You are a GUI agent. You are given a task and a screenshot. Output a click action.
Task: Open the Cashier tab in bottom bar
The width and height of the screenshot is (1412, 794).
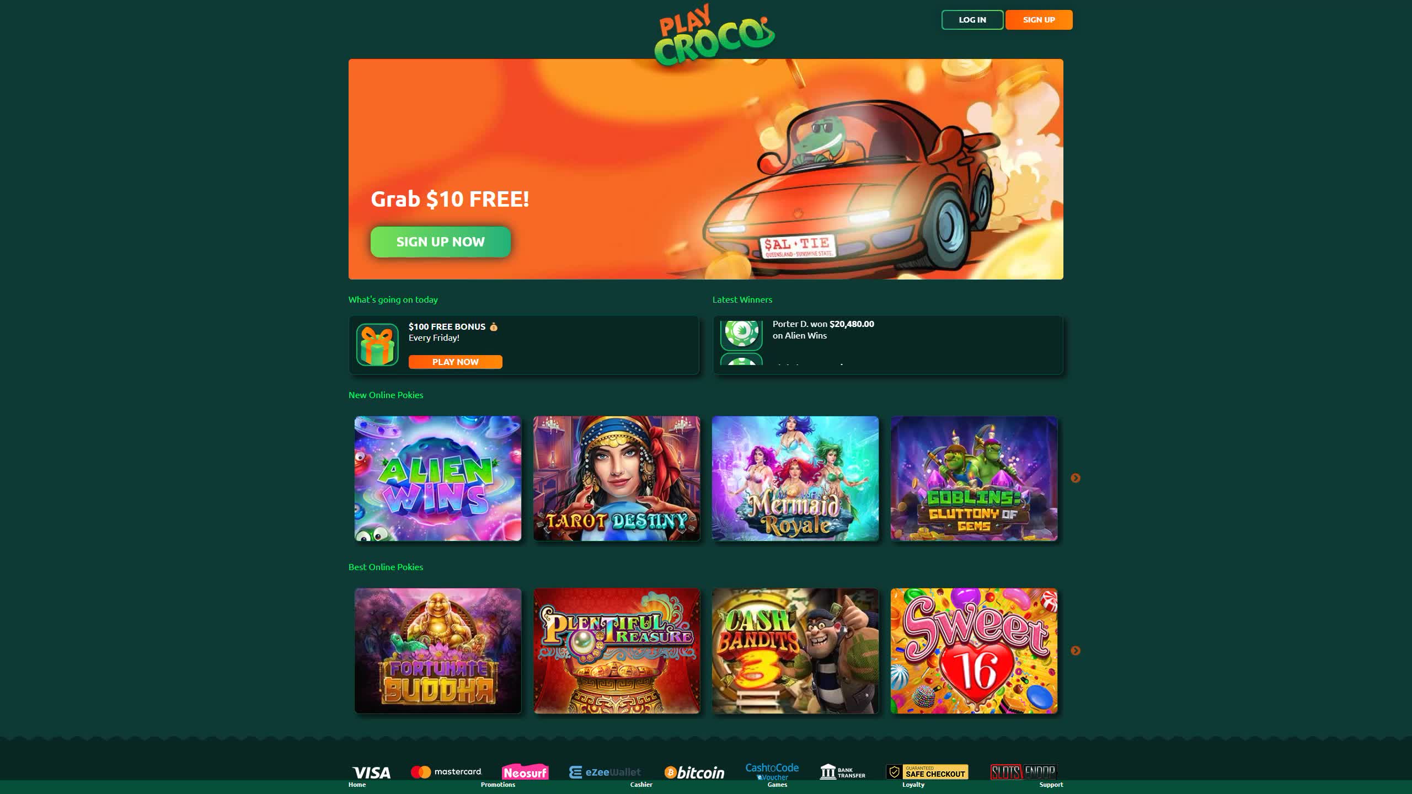pyautogui.click(x=641, y=785)
